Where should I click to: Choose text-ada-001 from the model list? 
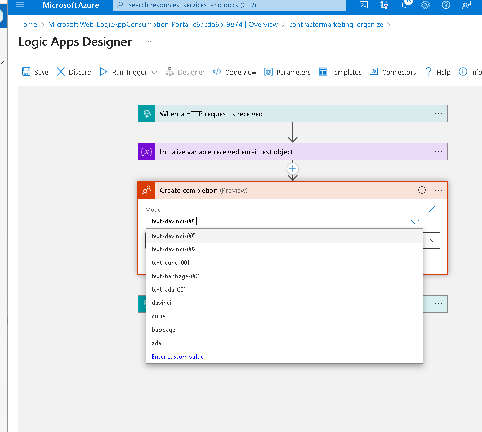point(284,290)
